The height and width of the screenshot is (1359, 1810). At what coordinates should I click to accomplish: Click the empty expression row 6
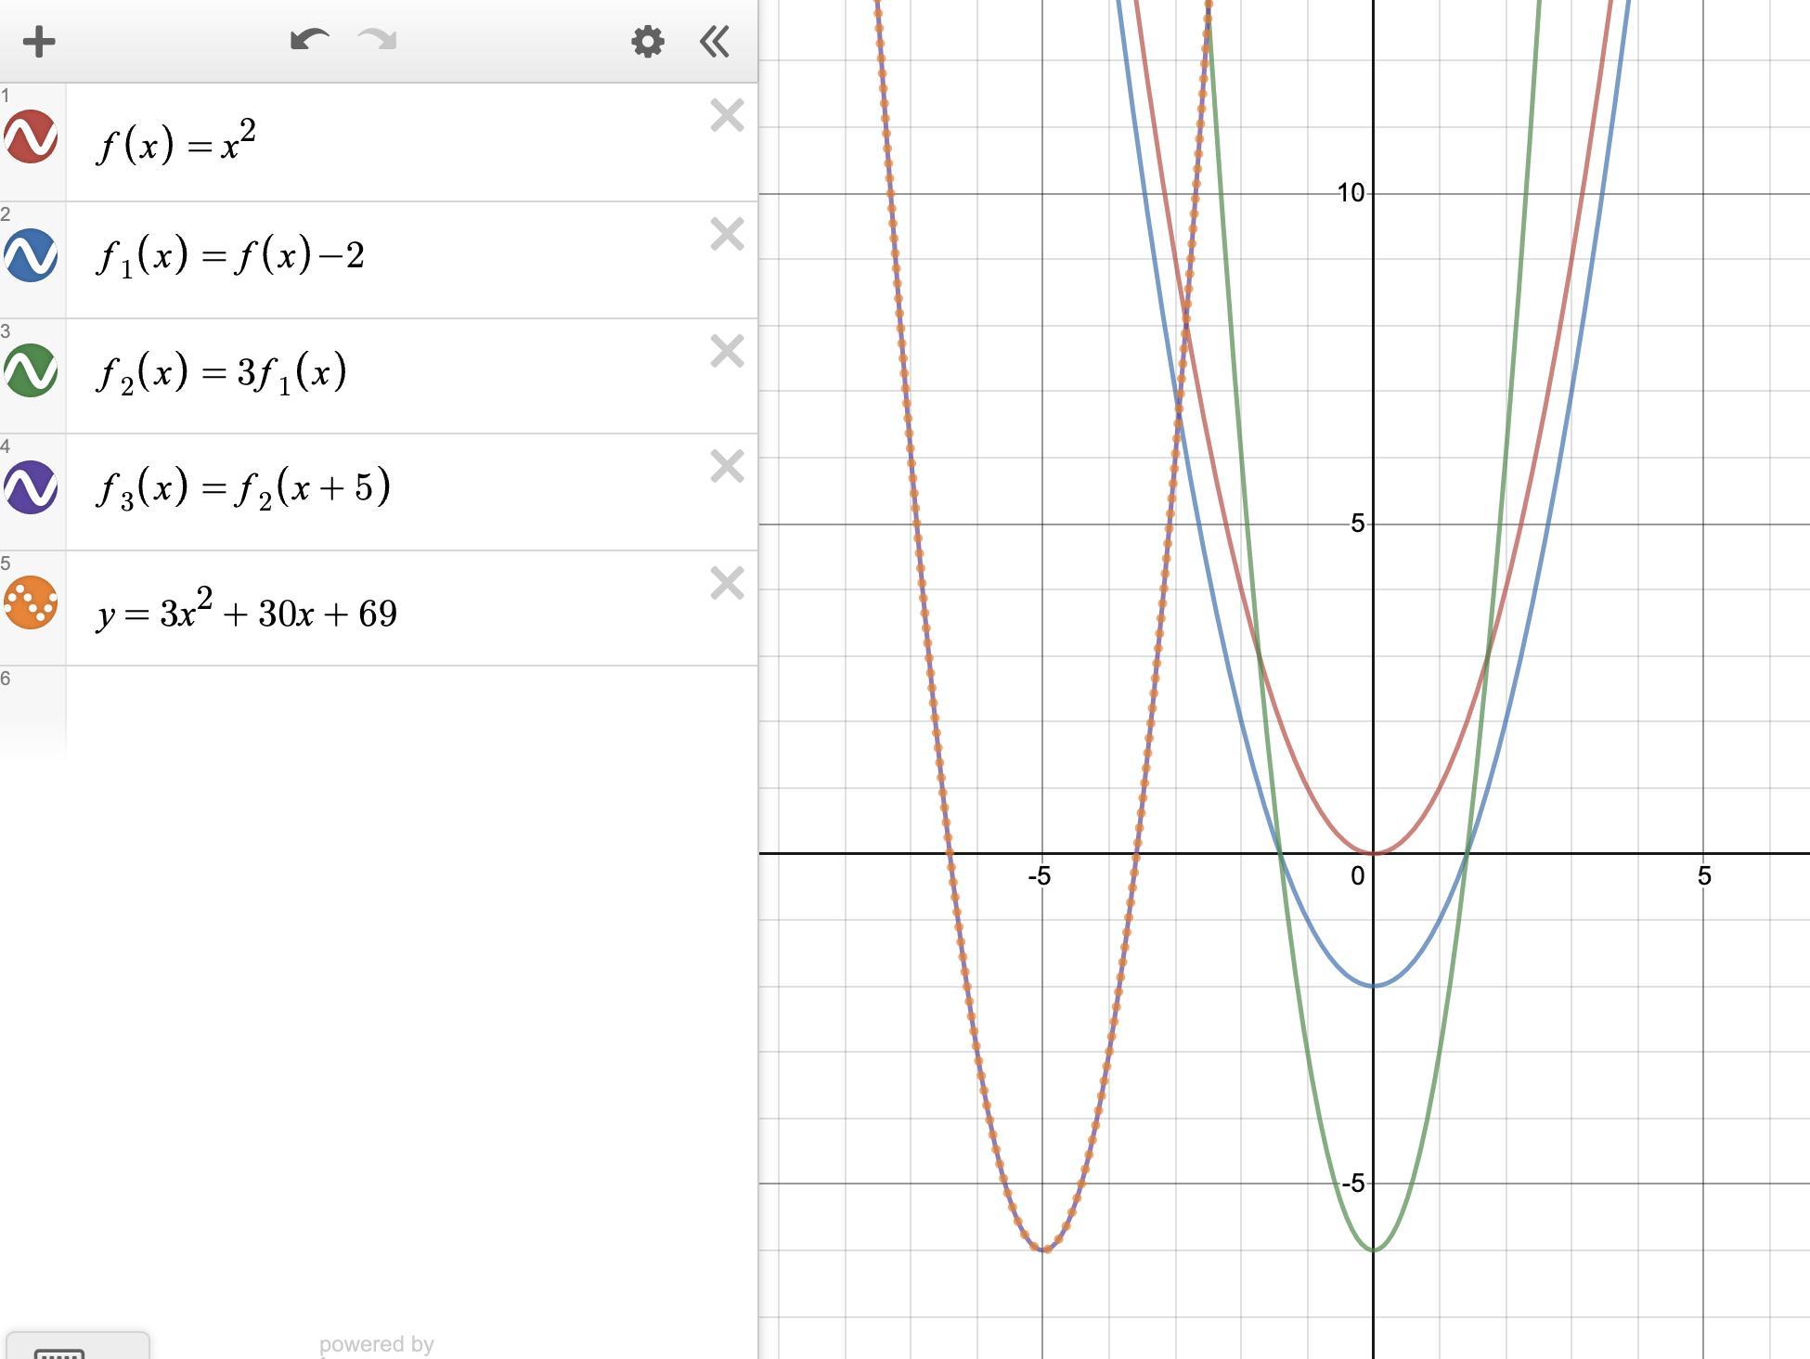408,710
